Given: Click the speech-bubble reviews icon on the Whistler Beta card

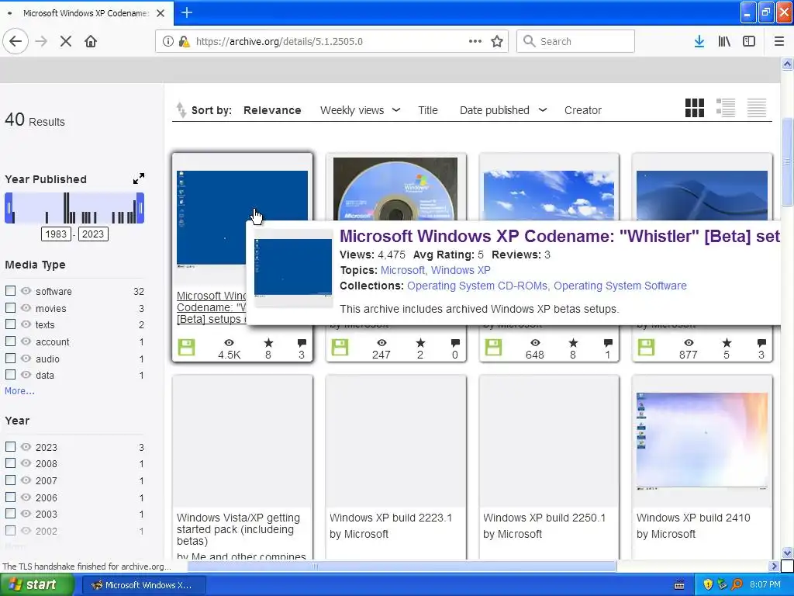Looking at the screenshot, I should pos(302,343).
